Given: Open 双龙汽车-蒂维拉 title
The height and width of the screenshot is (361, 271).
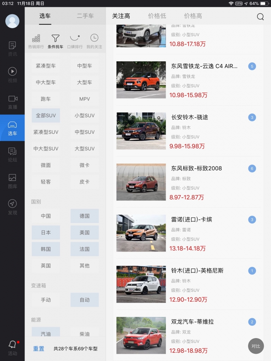Looking at the screenshot, I should click(192, 322).
